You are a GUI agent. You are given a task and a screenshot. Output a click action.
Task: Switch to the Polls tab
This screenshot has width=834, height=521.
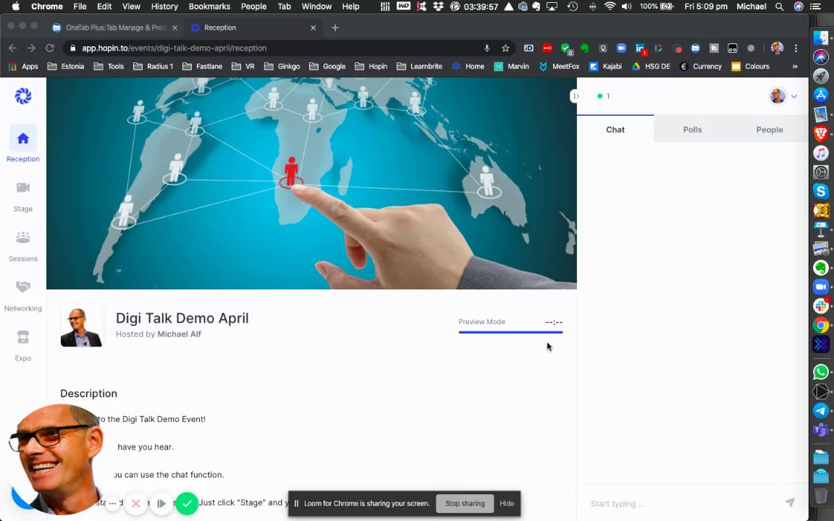point(692,130)
